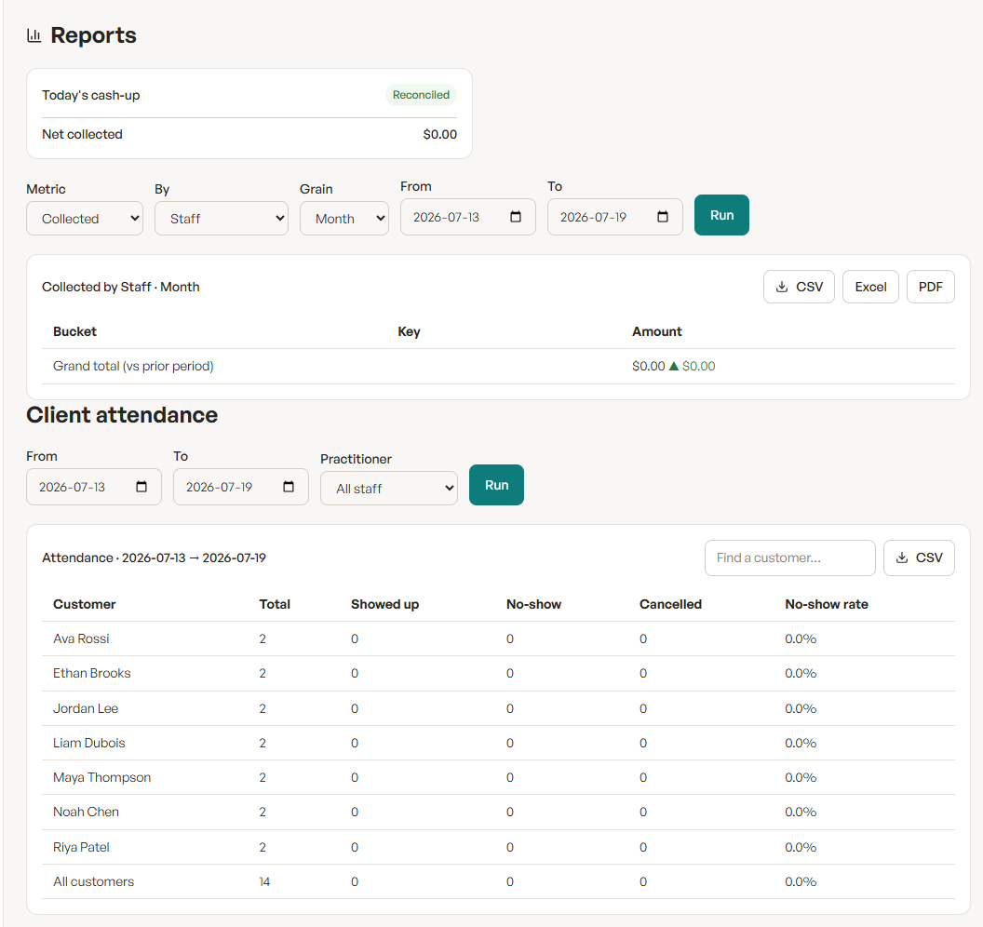983x927 pixels.
Task: Open the By dropdown showing Staff
Action: (222, 219)
